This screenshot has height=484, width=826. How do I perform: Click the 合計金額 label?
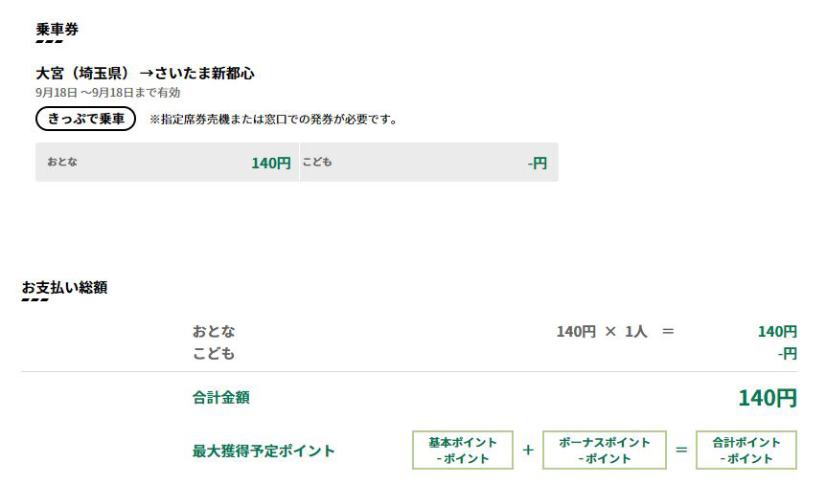pos(220,397)
